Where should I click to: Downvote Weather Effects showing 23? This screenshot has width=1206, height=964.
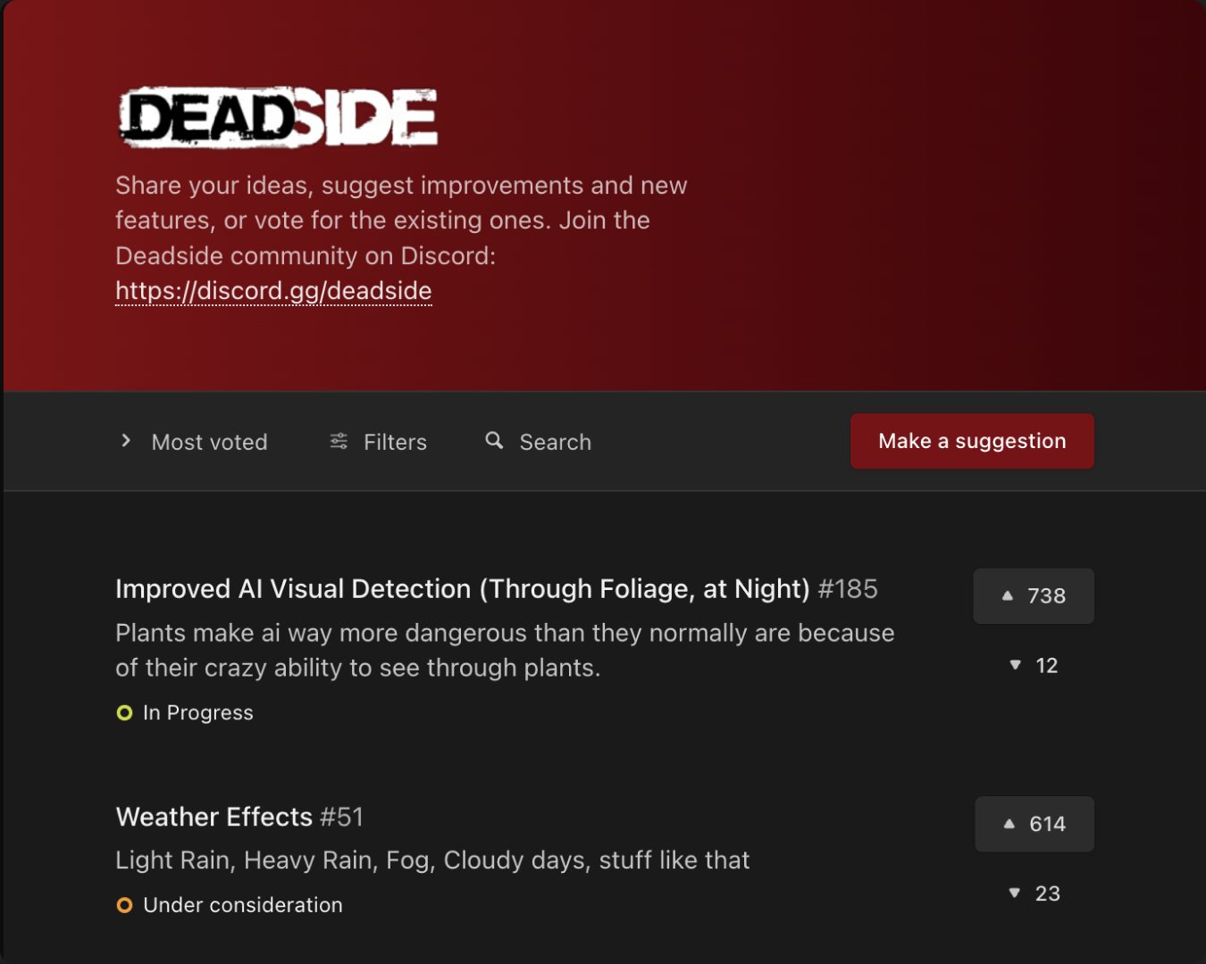pyautogui.click(x=1034, y=893)
